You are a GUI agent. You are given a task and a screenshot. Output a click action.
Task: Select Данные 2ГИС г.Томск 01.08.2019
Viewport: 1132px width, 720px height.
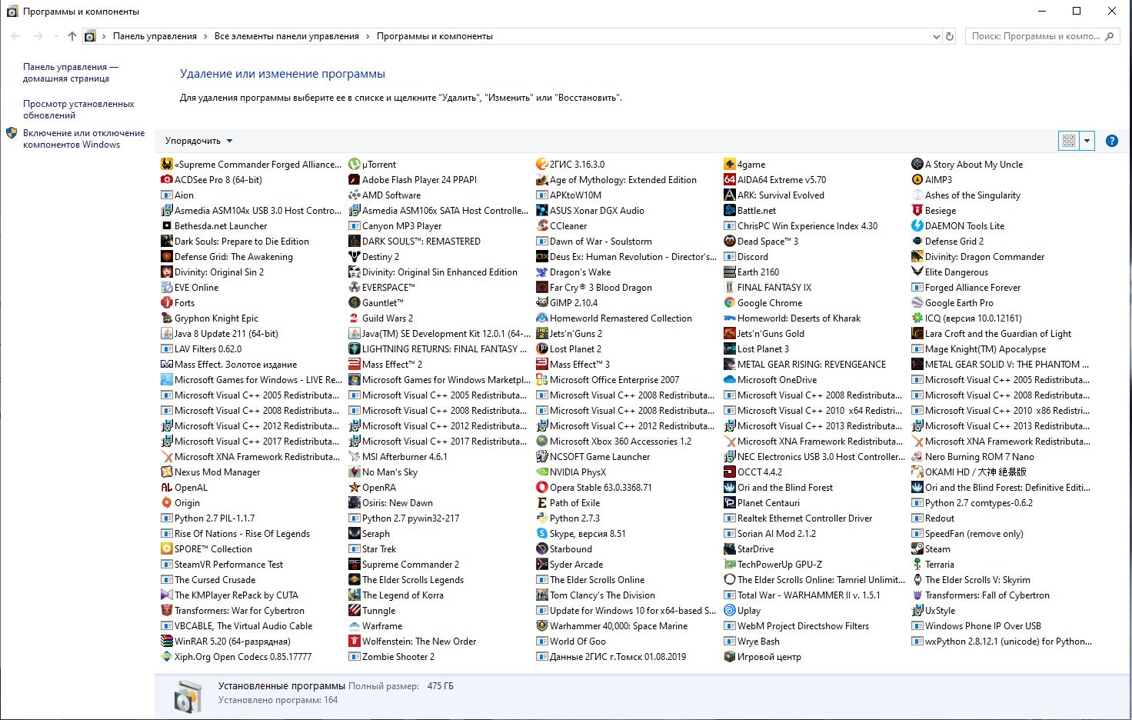point(611,656)
